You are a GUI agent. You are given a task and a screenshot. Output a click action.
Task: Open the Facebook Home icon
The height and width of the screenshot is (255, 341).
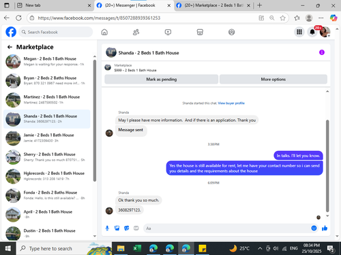click(x=104, y=32)
